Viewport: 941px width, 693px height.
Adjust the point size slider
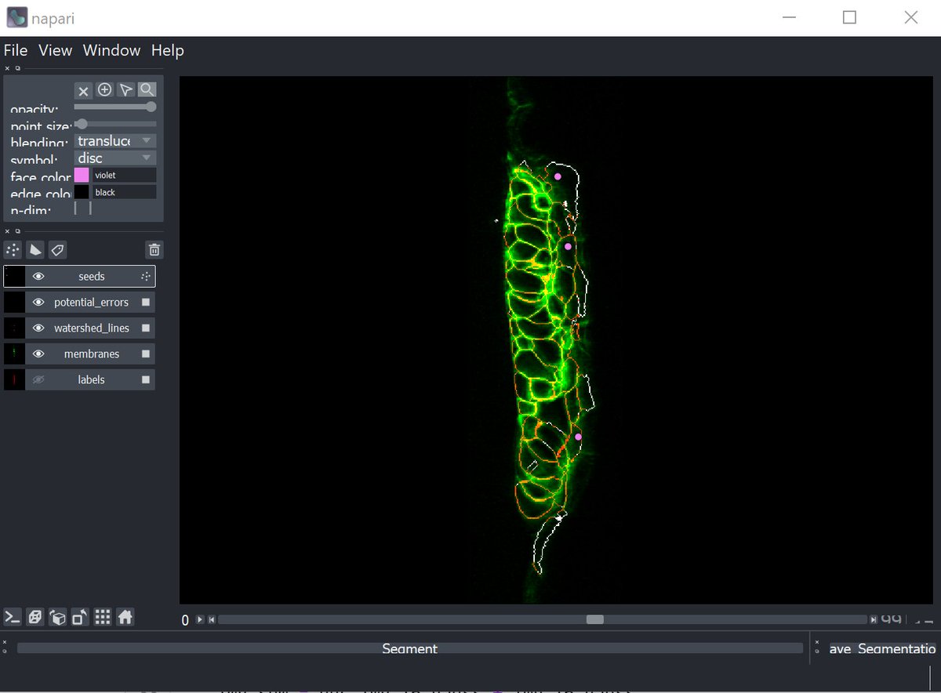coord(114,124)
